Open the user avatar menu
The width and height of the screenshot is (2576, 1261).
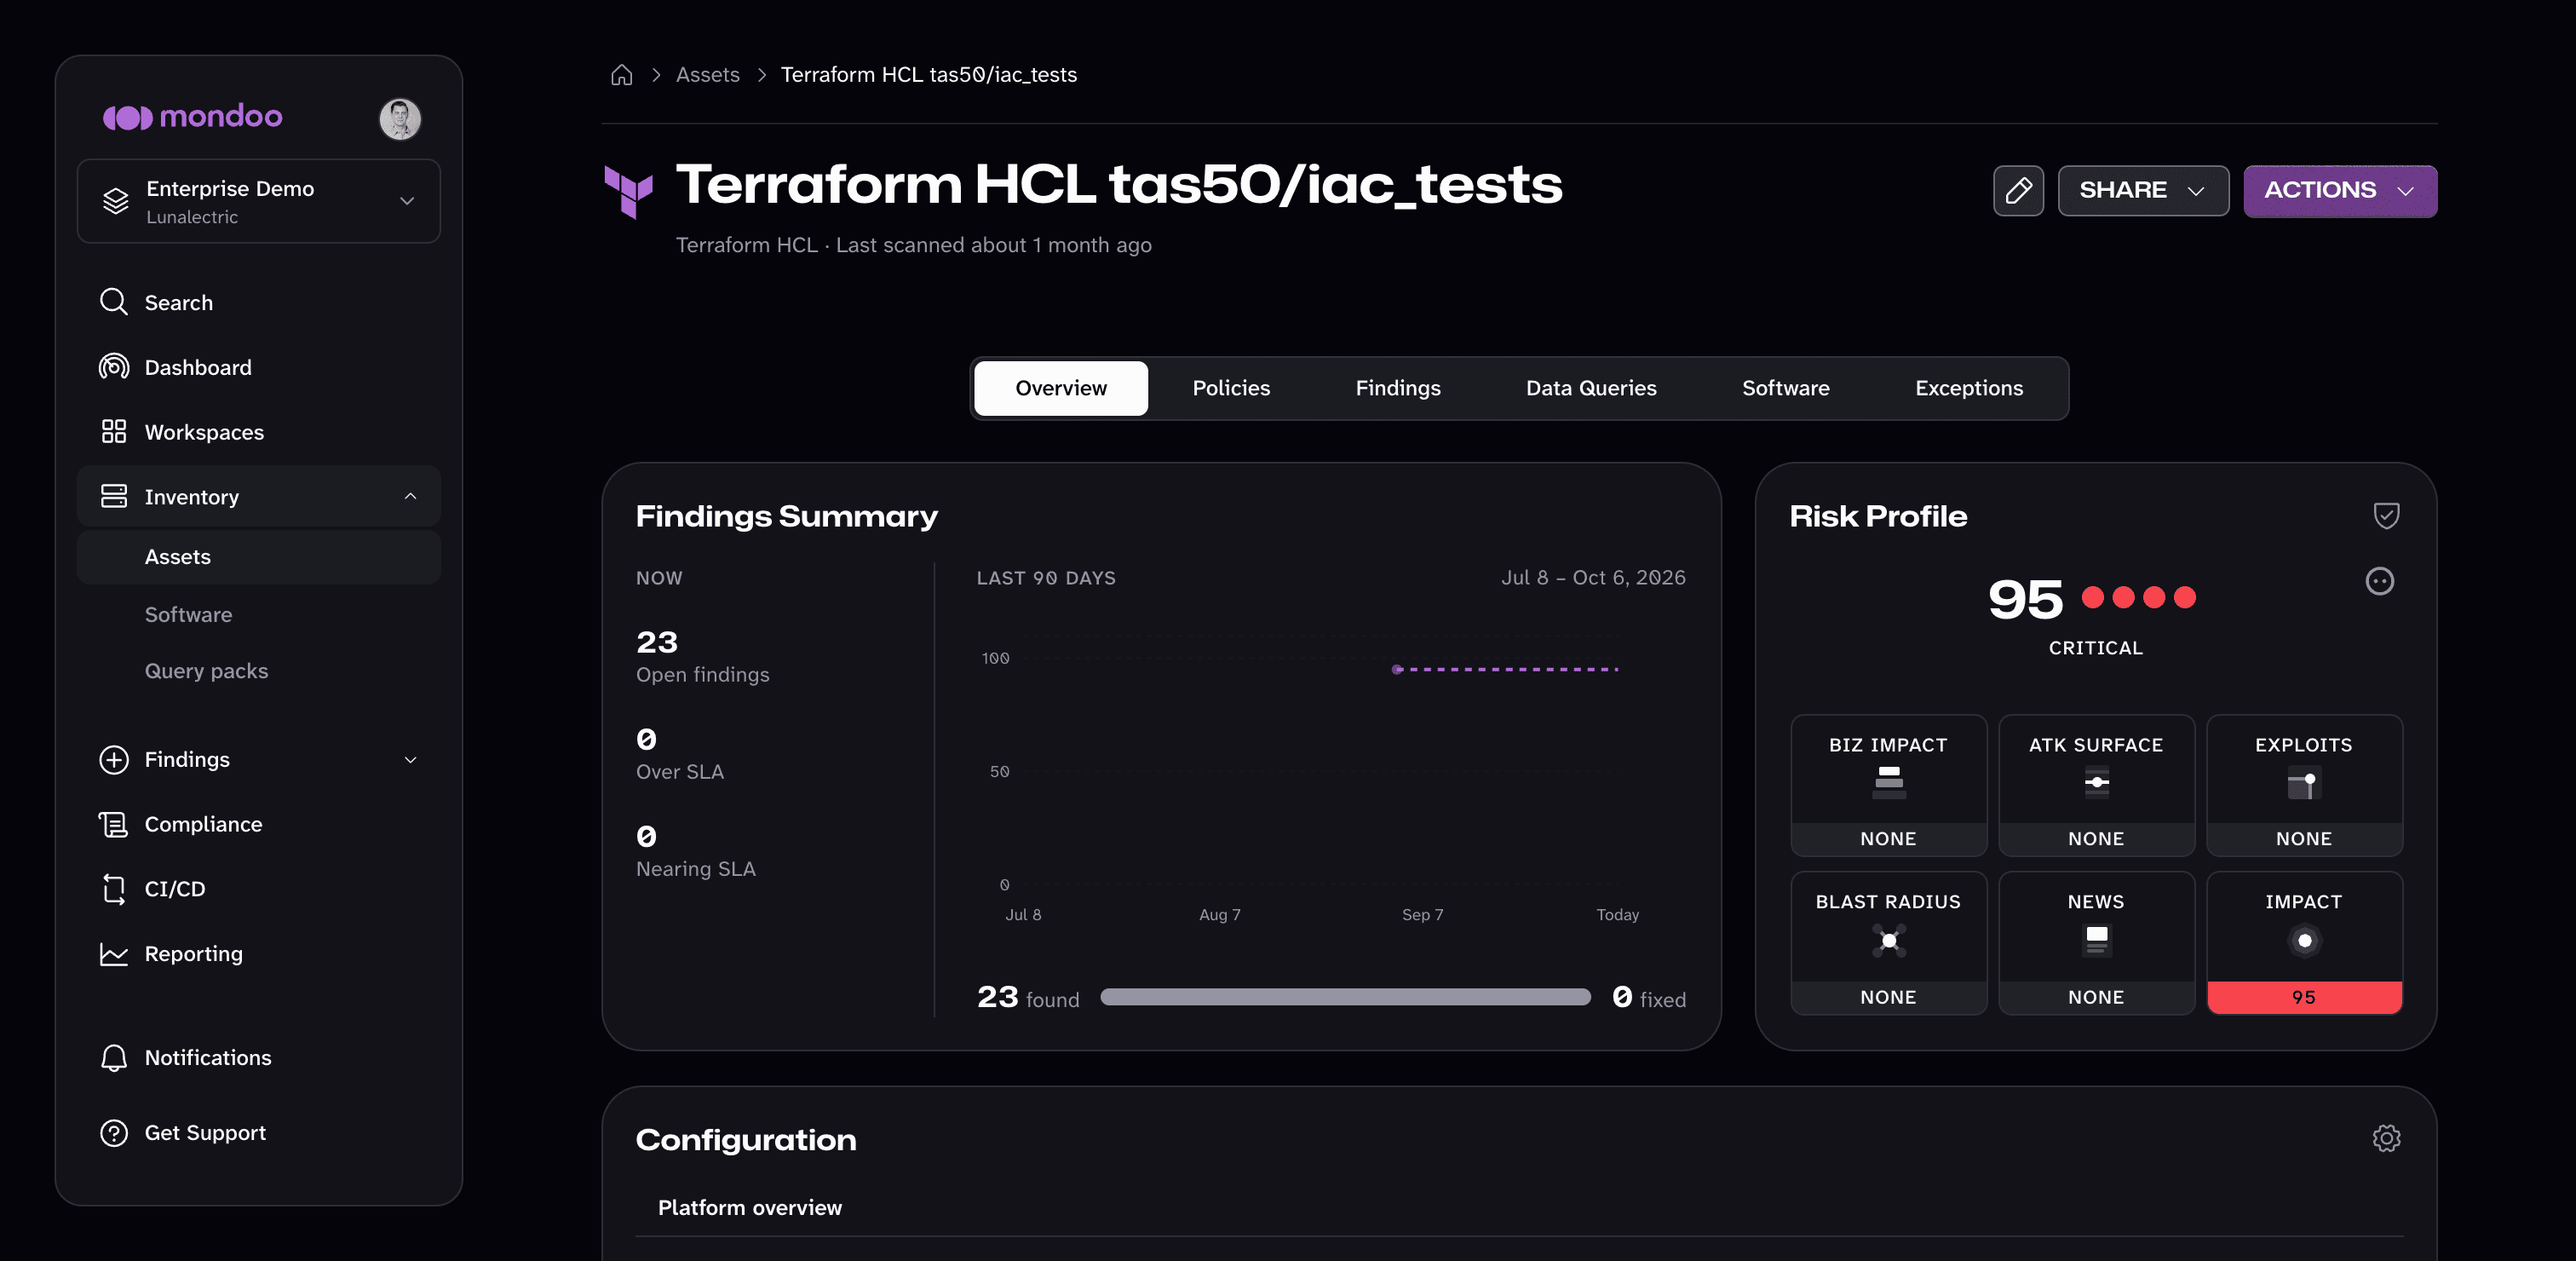click(x=400, y=119)
